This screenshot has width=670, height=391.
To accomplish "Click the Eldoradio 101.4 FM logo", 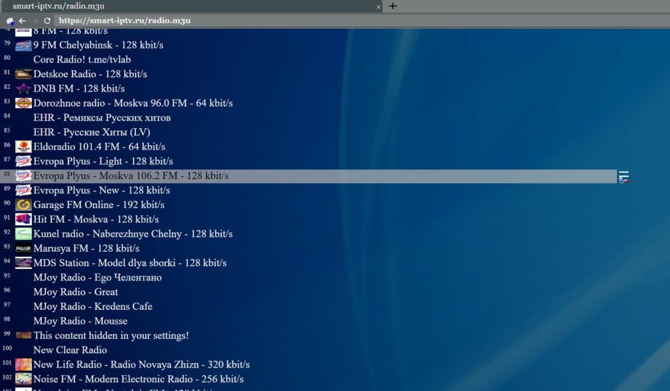I will coord(24,146).
